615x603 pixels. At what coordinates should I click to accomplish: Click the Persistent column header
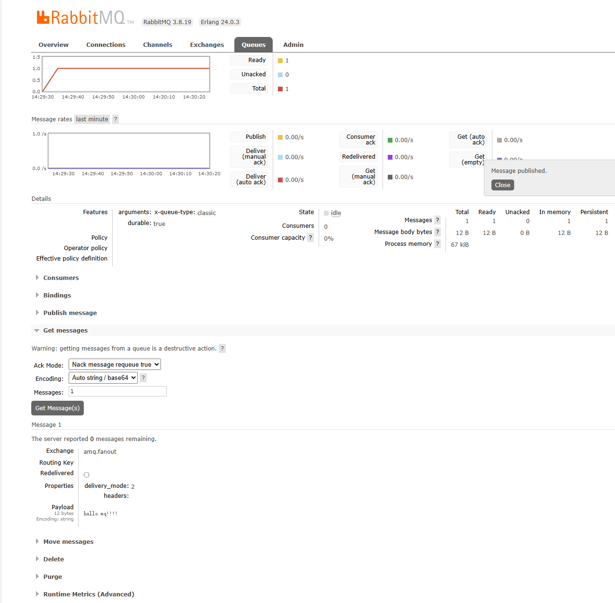[x=594, y=212]
